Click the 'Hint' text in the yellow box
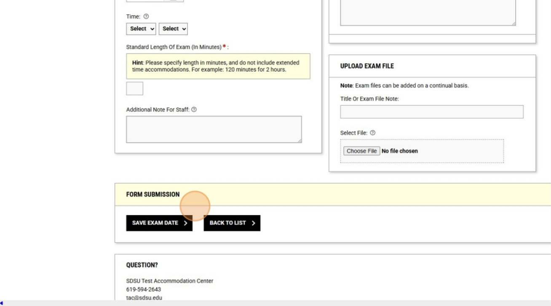The height and width of the screenshot is (306, 551). tap(137, 63)
